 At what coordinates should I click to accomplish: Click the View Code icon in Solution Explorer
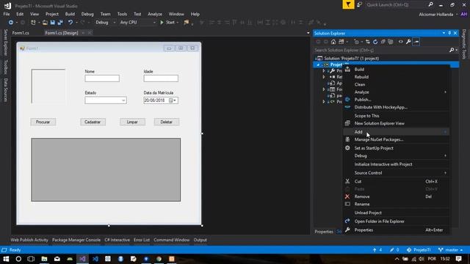pos(401,42)
